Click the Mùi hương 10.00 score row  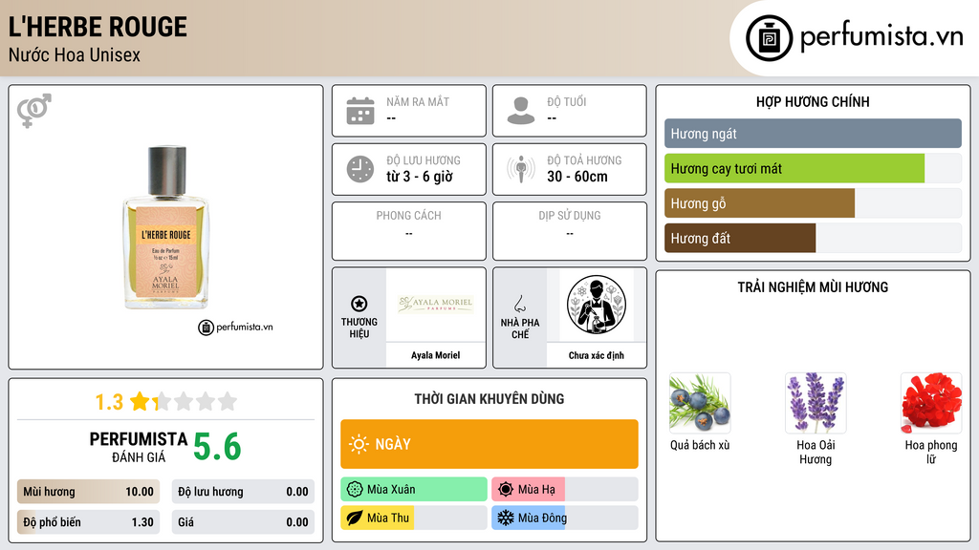point(88,492)
